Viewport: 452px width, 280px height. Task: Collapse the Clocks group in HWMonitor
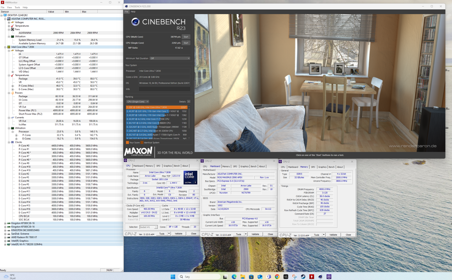pyautogui.click(x=9, y=142)
